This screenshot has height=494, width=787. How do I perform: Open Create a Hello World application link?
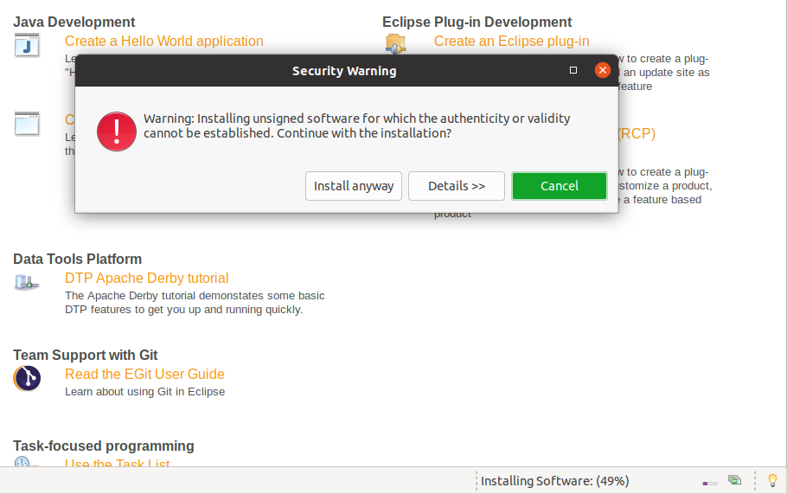click(163, 42)
